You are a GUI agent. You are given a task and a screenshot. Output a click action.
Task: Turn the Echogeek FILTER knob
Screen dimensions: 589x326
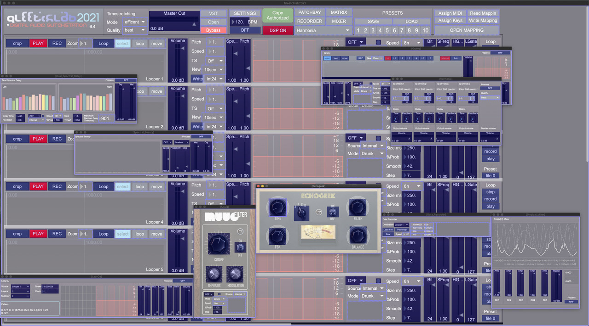pyautogui.click(x=358, y=207)
